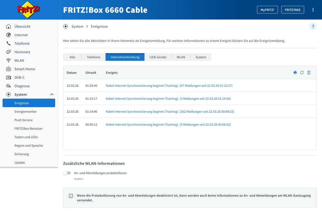Image resolution: width=322 pixels, height=213 pixels.
Task: Open DVB-C menu in sidebar
Action: tap(20, 78)
